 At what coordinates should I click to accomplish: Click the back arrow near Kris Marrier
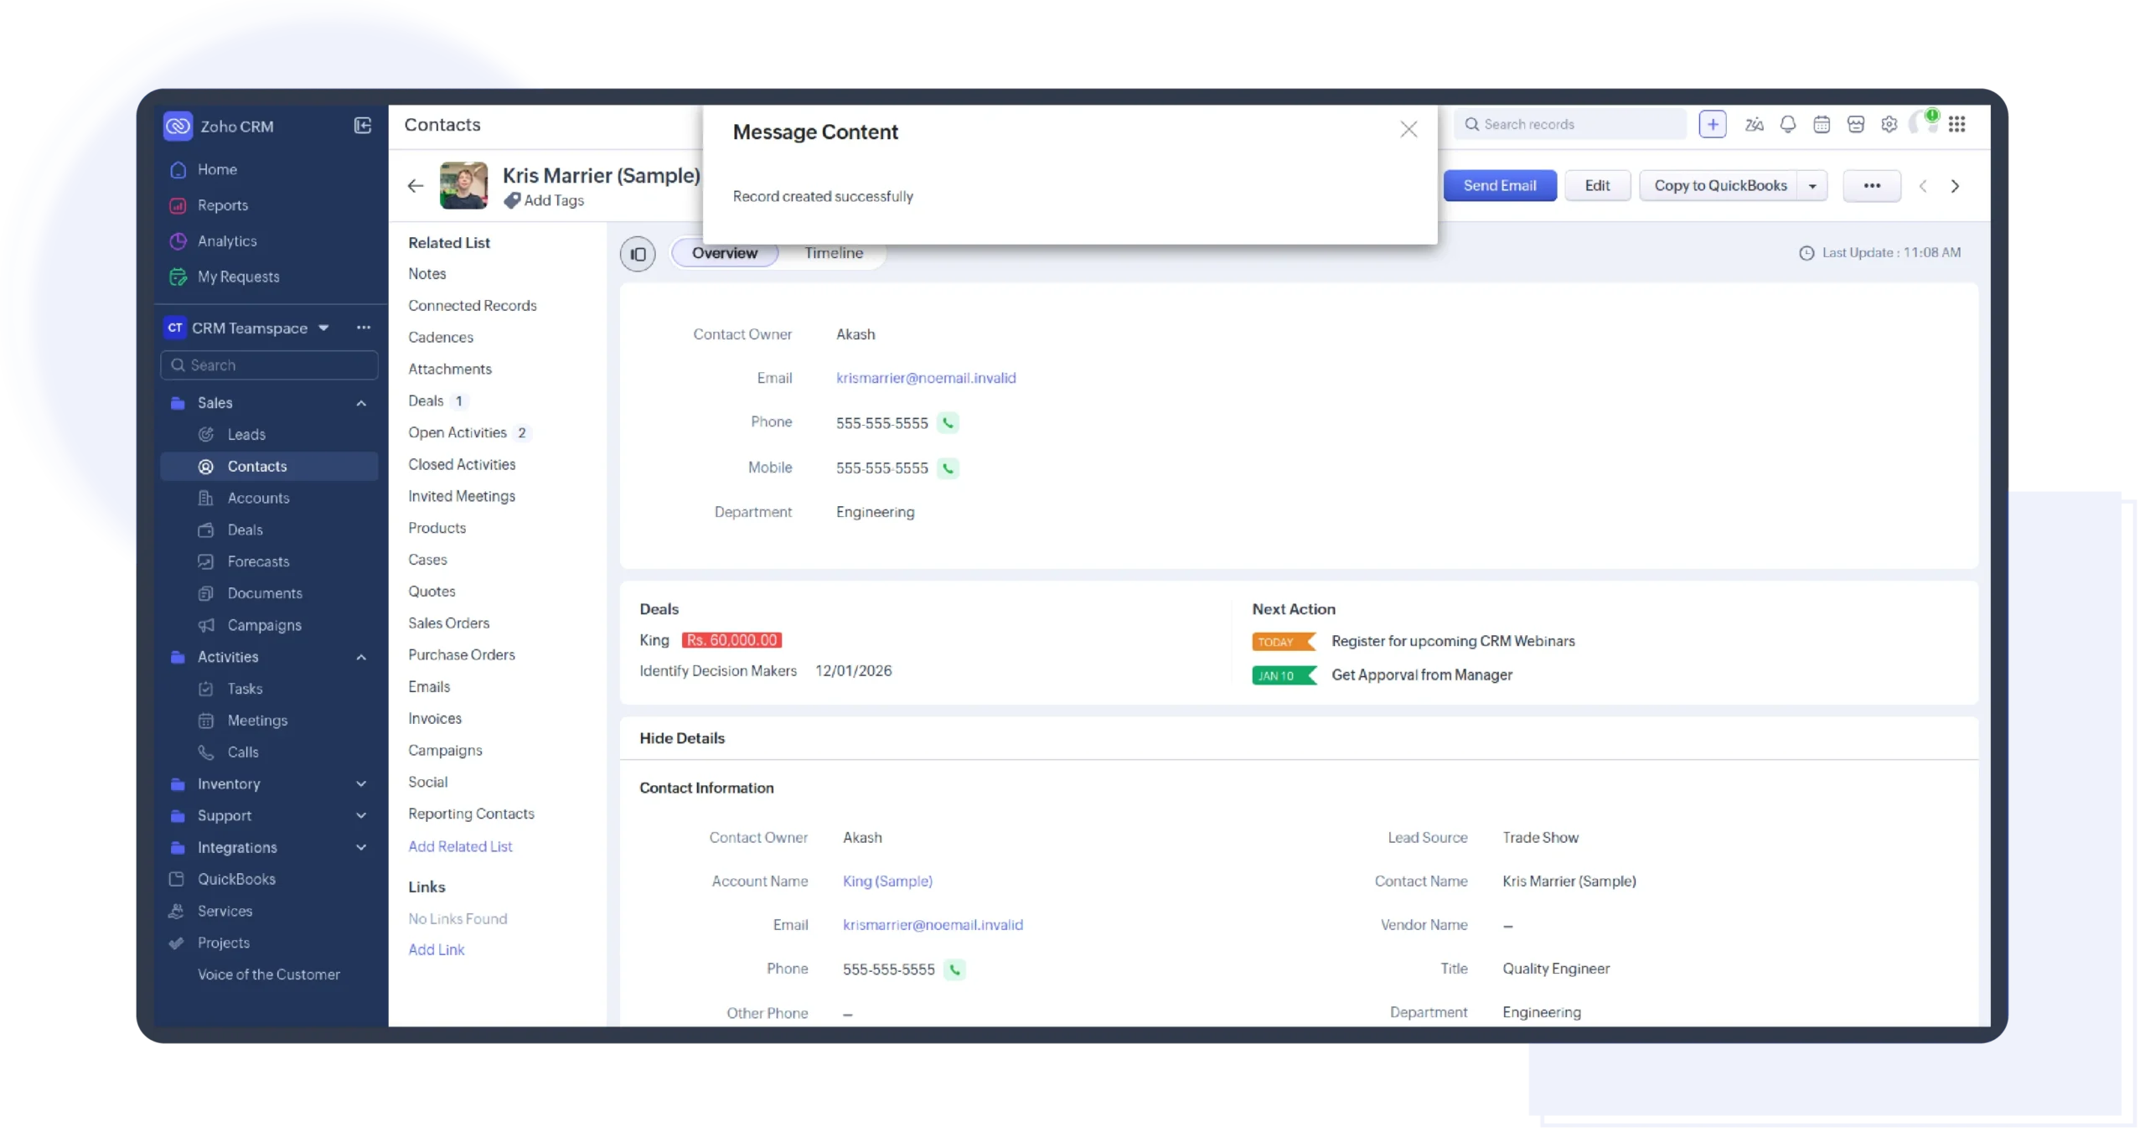415,186
